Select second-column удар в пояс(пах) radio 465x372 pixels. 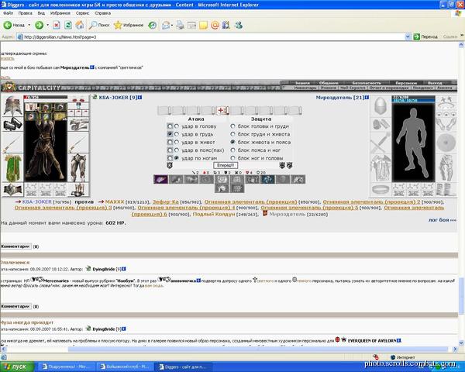[177, 150]
